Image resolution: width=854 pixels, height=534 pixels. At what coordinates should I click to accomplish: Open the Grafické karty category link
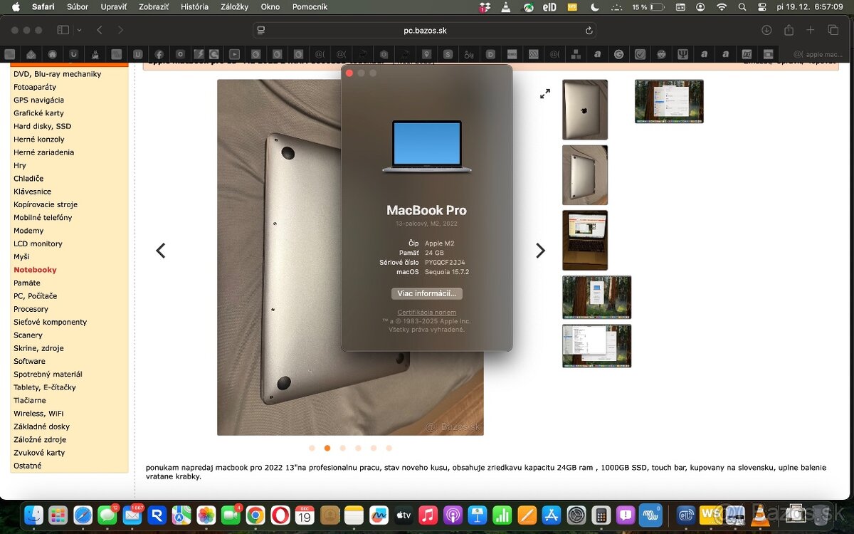click(x=38, y=113)
